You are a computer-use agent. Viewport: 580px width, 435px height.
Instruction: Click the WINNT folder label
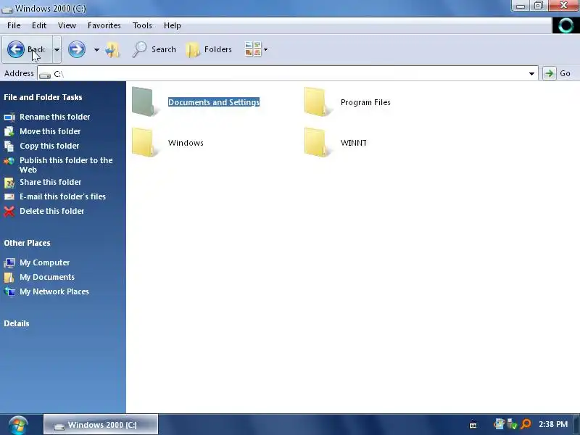click(x=354, y=143)
